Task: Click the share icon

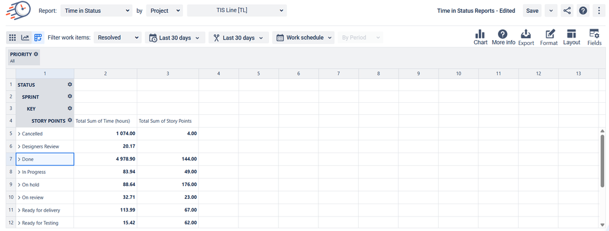Action: point(568,11)
